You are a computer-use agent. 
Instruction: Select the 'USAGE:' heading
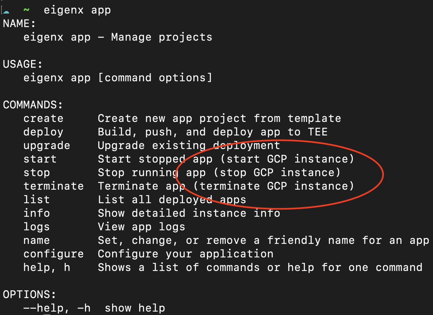click(23, 64)
